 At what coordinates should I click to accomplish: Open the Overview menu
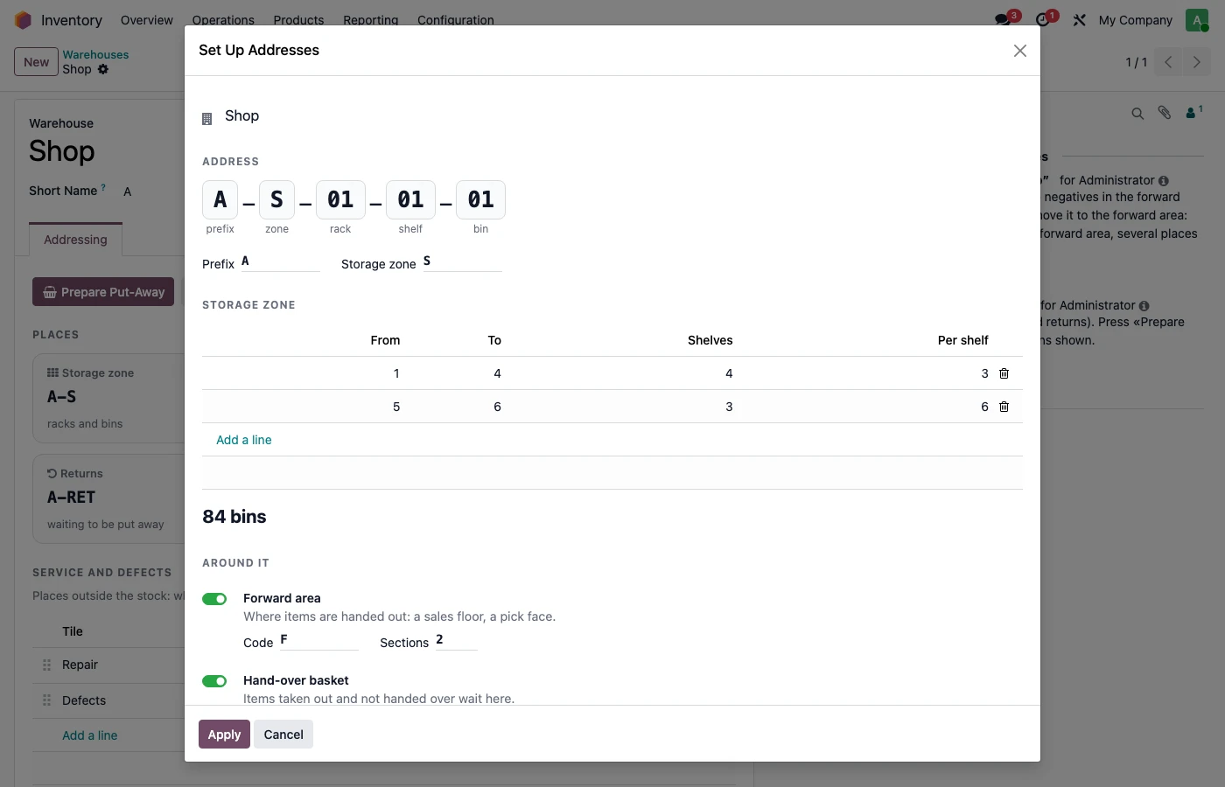tap(147, 20)
